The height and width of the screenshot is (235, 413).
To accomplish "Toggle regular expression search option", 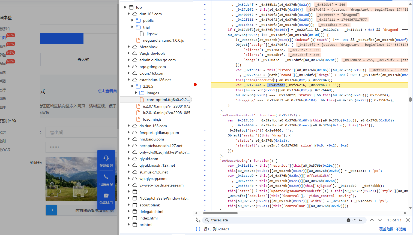I will (x=354, y=220).
